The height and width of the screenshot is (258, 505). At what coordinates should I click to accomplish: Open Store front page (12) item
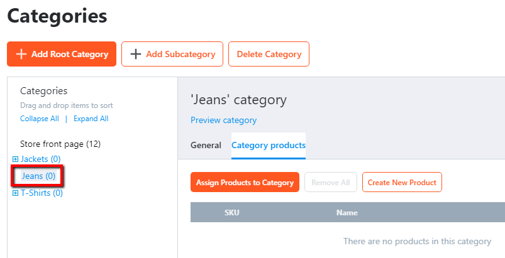point(60,144)
